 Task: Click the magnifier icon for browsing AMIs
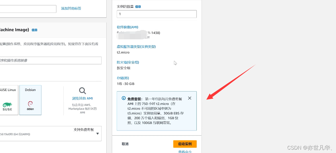tap(83, 91)
